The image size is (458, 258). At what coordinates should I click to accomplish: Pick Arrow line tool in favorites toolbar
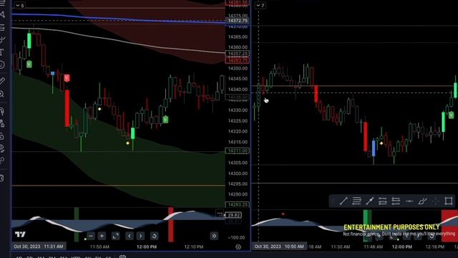coord(369,201)
